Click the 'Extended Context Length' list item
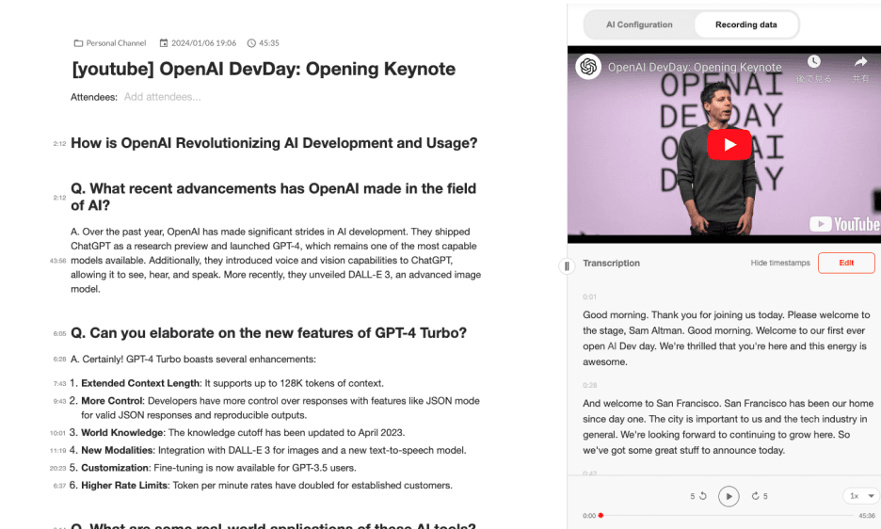This screenshot has height=529, width=881. pyautogui.click(x=227, y=383)
